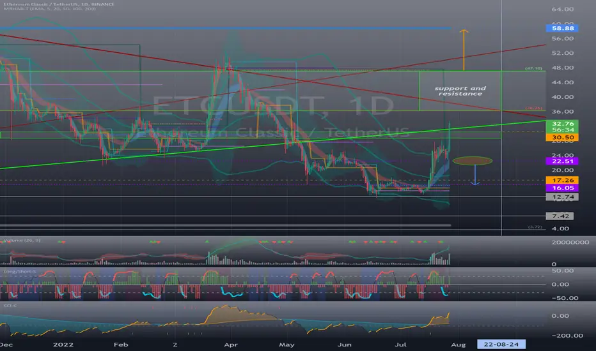The height and width of the screenshot is (351, 596).
Task: Click the 40.00 price scale value
Action: point(563,97)
